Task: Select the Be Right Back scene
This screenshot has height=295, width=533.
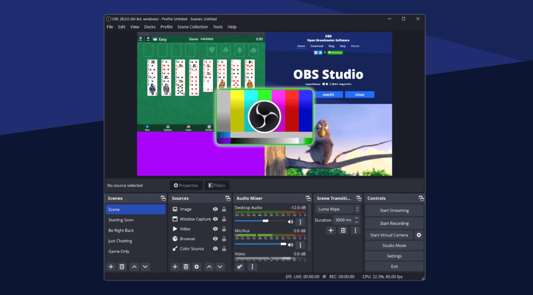Action: [121, 230]
